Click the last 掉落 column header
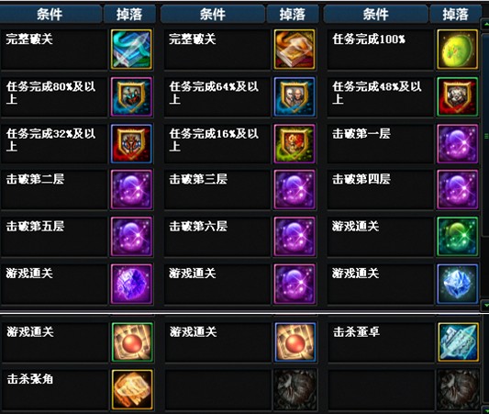Viewport: 489px width, 414px height. pyautogui.click(x=455, y=15)
